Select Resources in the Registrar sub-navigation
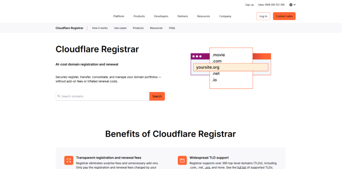This screenshot has width=342, height=169. pyautogui.click(x=156, y=28)
